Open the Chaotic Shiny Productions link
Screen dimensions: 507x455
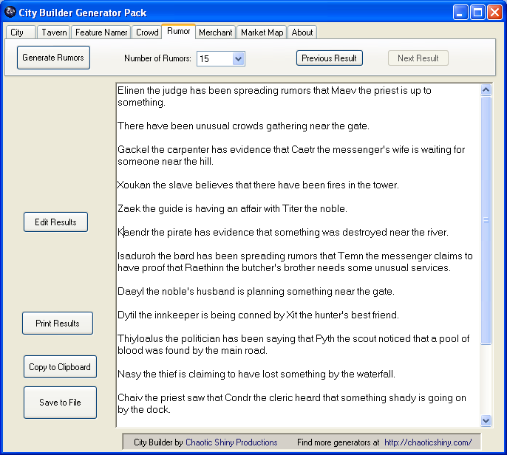(231, 442)
